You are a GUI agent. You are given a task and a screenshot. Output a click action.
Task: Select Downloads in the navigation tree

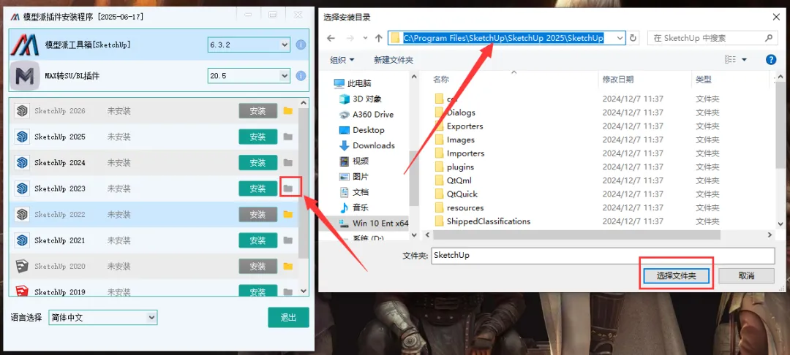click(367, 145)
